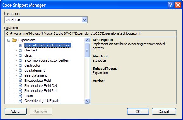
Task: Click the Add... button
Action: pos(15,111)
